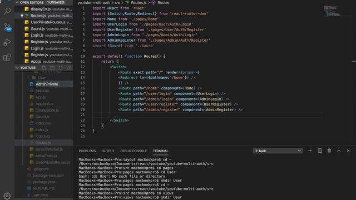Open the Source Control view
Image resolution: width=356 pixels, height=200 pixels.
click(x=7, y=27)
